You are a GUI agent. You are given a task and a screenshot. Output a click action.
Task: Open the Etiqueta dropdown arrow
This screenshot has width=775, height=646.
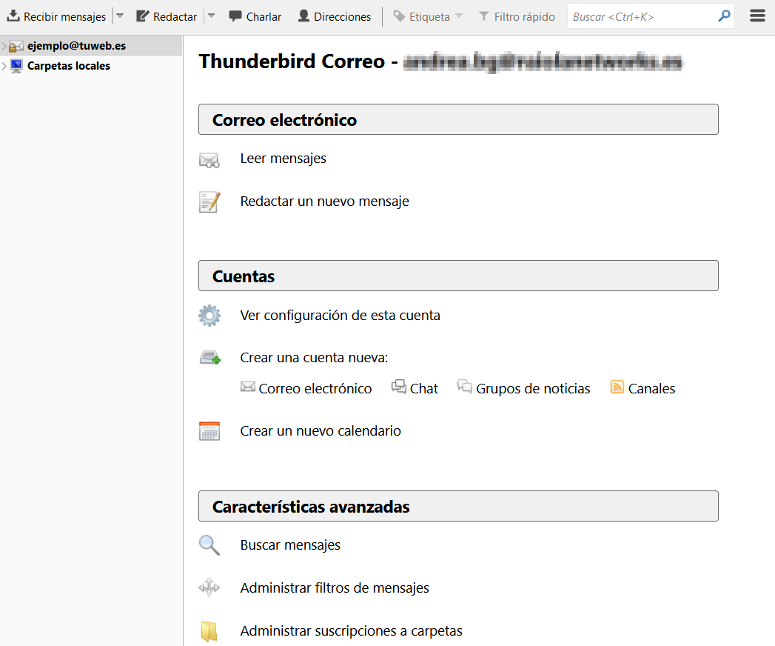459,16
